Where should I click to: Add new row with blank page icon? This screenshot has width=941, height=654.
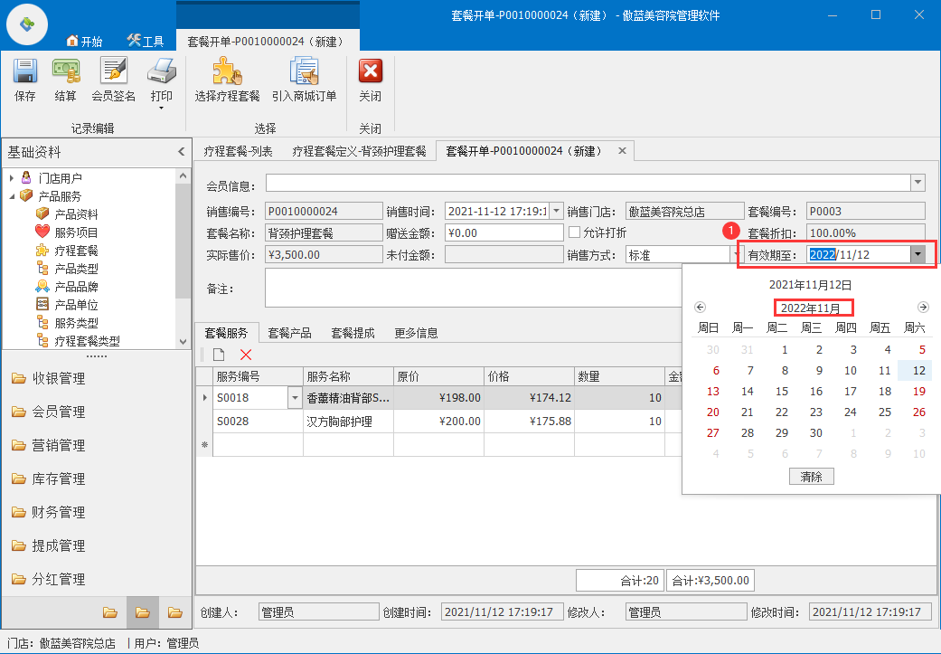click(x=219, y=355)
